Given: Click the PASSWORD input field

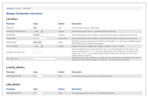Looking at the screenshot, I should (40, 39).
